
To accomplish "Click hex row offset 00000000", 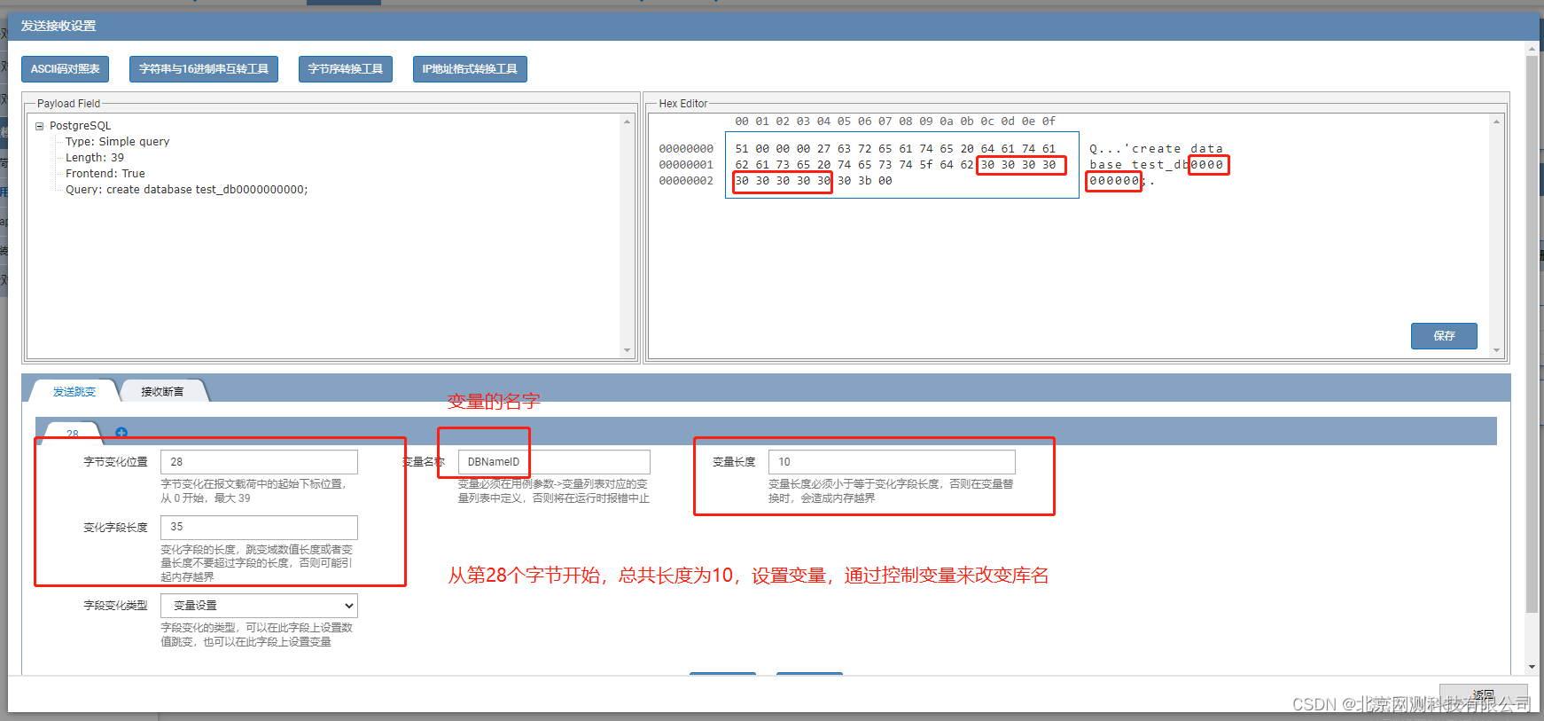I will [686, 149].
